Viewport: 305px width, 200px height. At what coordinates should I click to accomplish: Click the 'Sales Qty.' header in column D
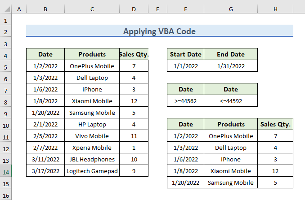134,55
